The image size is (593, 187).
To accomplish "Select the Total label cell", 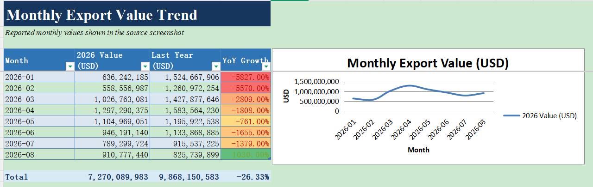I will tap(39, 176).
